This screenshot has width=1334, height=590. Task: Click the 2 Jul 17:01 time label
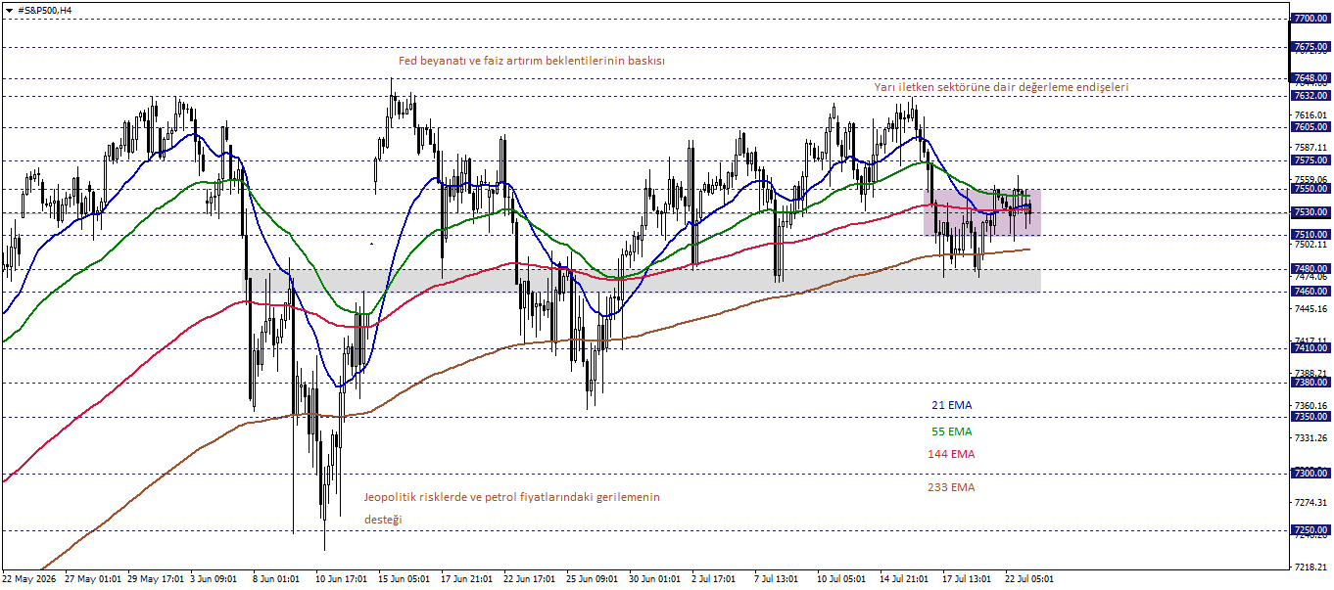[715, 579]
